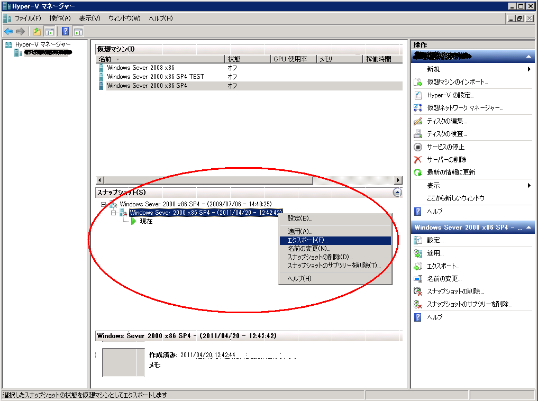
Task: Toggle the console tree pane icon
Action: click(x=49, y=32)
